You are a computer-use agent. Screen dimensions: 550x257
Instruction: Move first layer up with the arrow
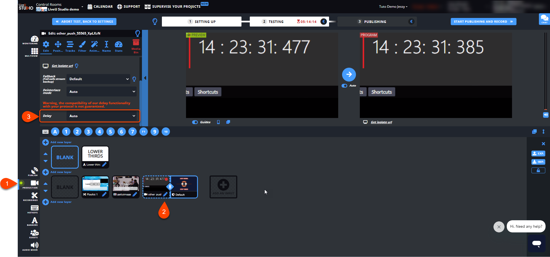(x=46, y=154)
